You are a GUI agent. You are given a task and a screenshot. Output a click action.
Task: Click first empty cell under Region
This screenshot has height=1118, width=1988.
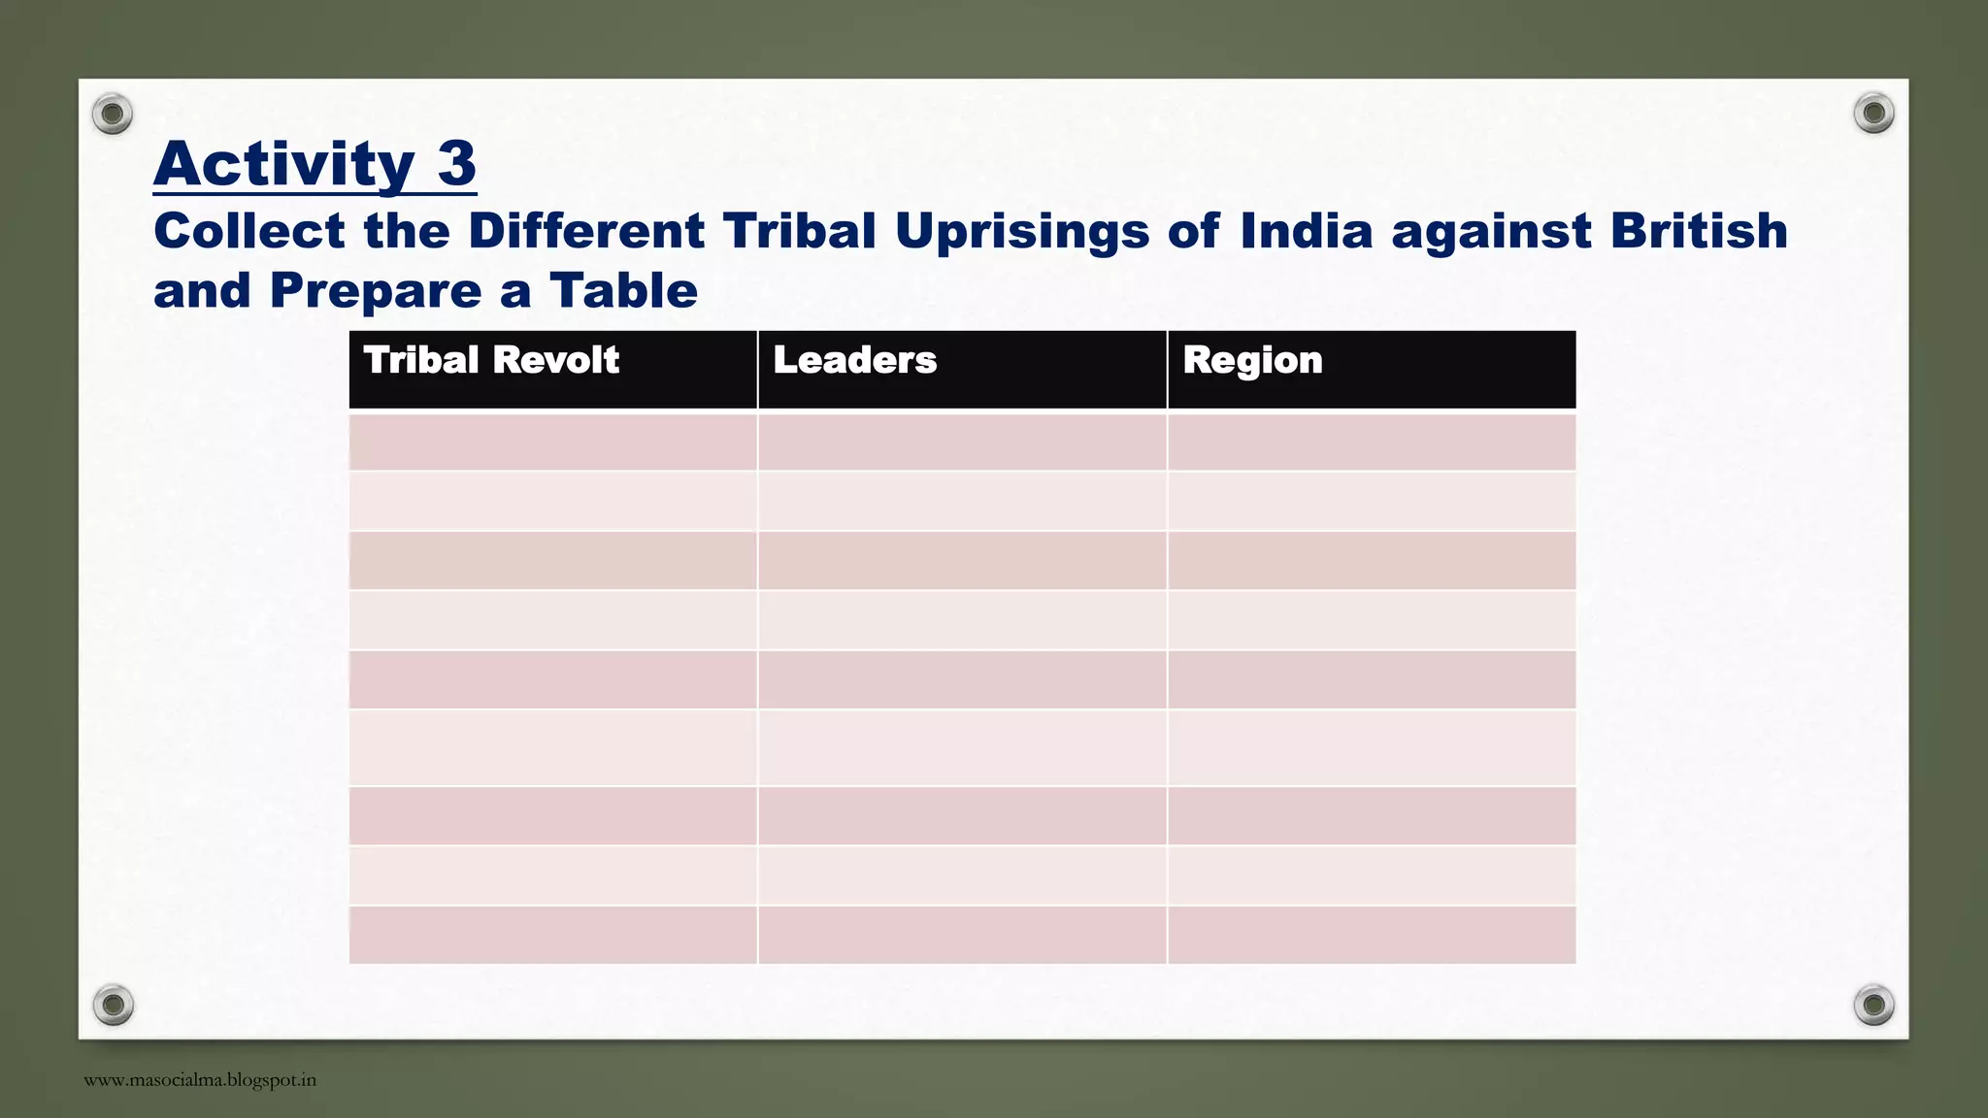(1372, 442)
